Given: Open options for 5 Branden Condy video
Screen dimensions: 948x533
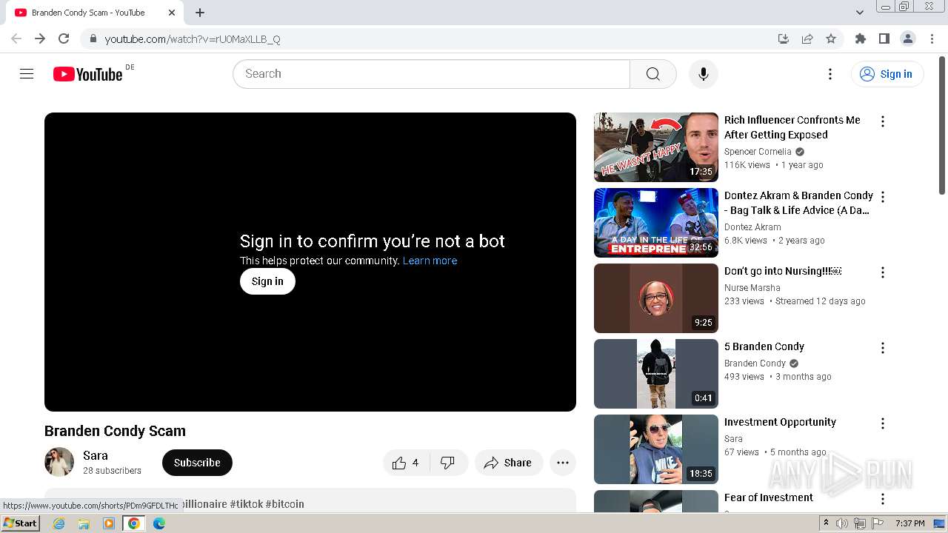Looking at the screenshot, I should 882,348.
